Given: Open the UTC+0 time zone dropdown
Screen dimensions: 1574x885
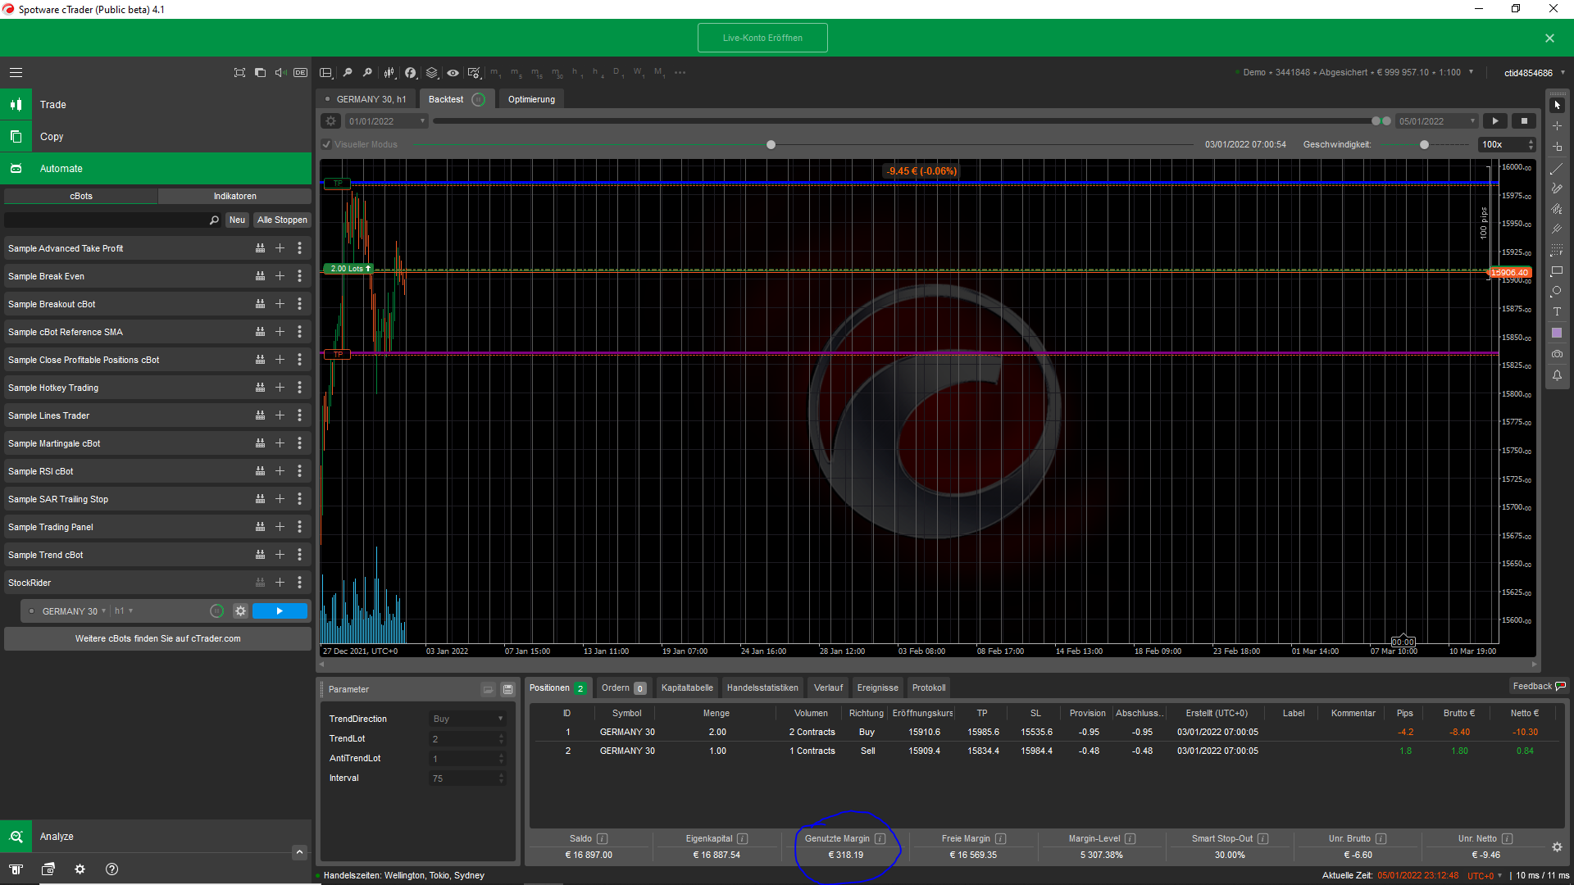Looking at the screenshot, I should pos(1485,876).
